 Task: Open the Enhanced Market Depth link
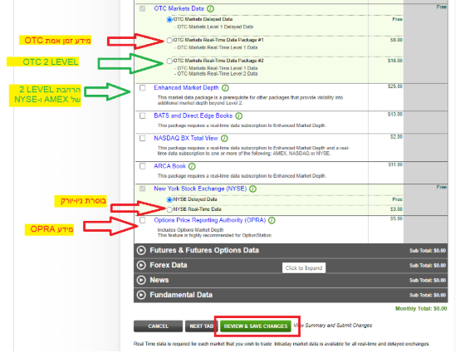tap(186, 88)
